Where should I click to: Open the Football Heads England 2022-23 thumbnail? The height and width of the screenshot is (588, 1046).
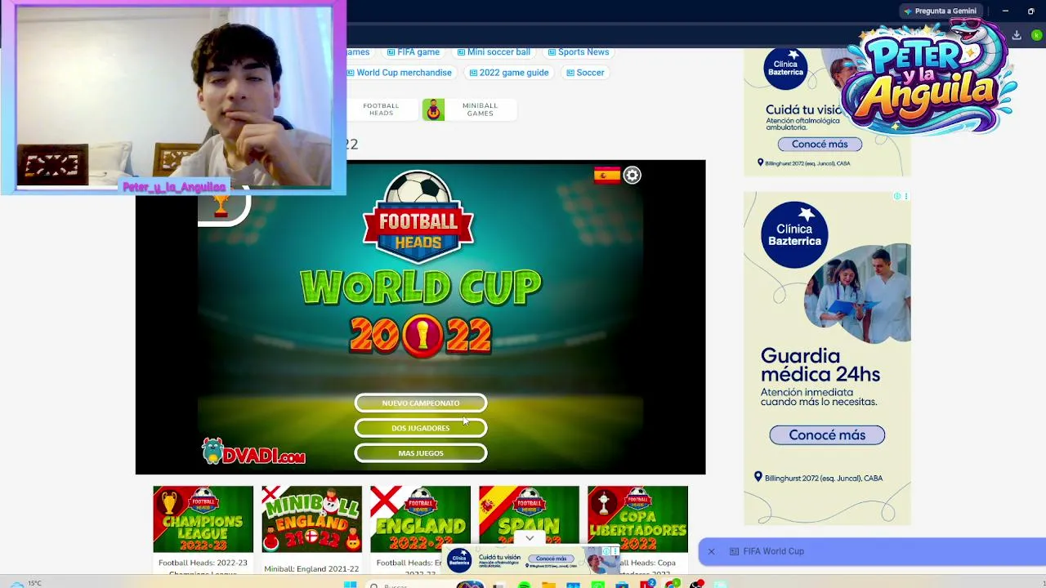(420, 519)
